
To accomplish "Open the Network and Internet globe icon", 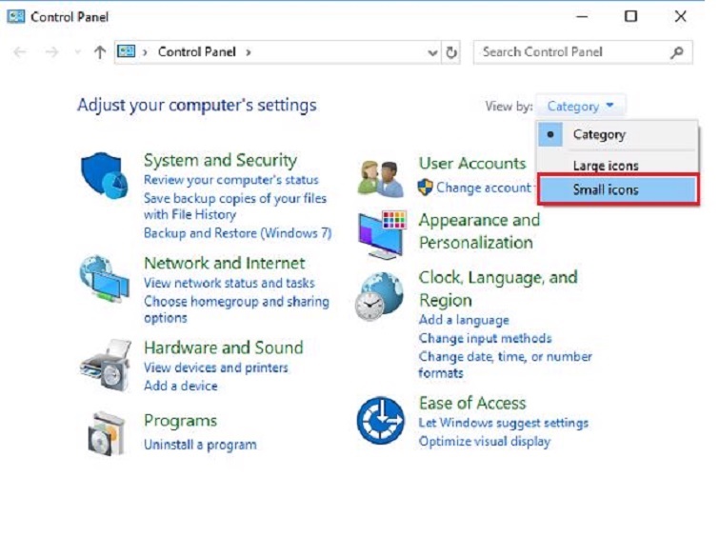I will [104, 279].
